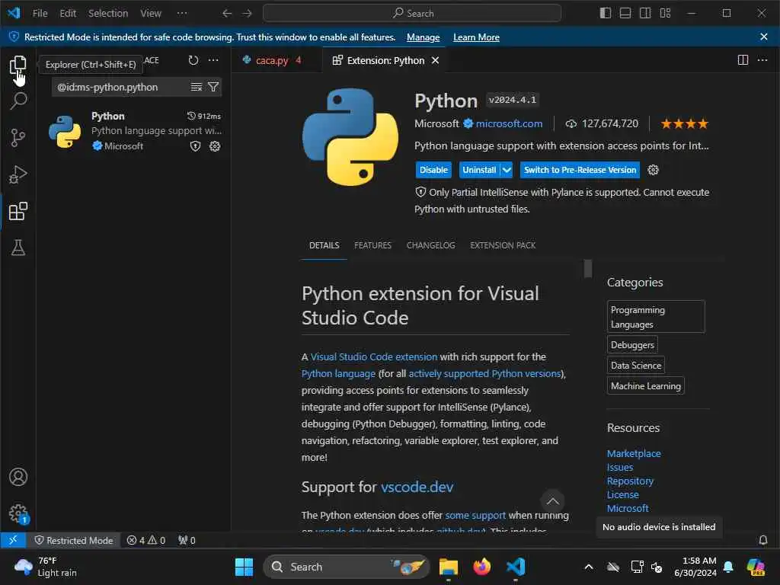Open editor more actions menu
The height and width of the screenshot is (585, 780).
[762, 60]
